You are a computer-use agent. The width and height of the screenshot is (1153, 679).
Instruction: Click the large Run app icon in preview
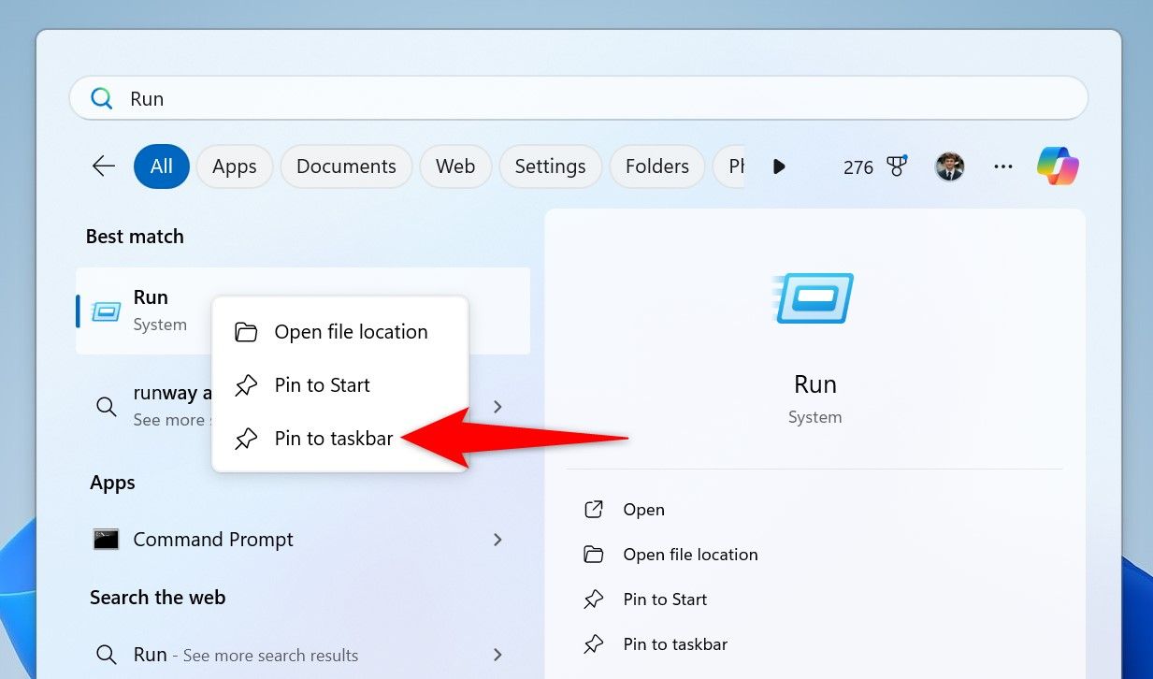(814, 298)
